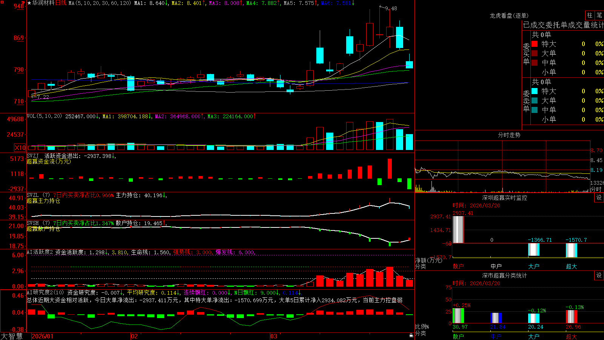The image size is (604, 340).
Task: Click the 超赢资金流(万元) label
Action: click(49, 161)
